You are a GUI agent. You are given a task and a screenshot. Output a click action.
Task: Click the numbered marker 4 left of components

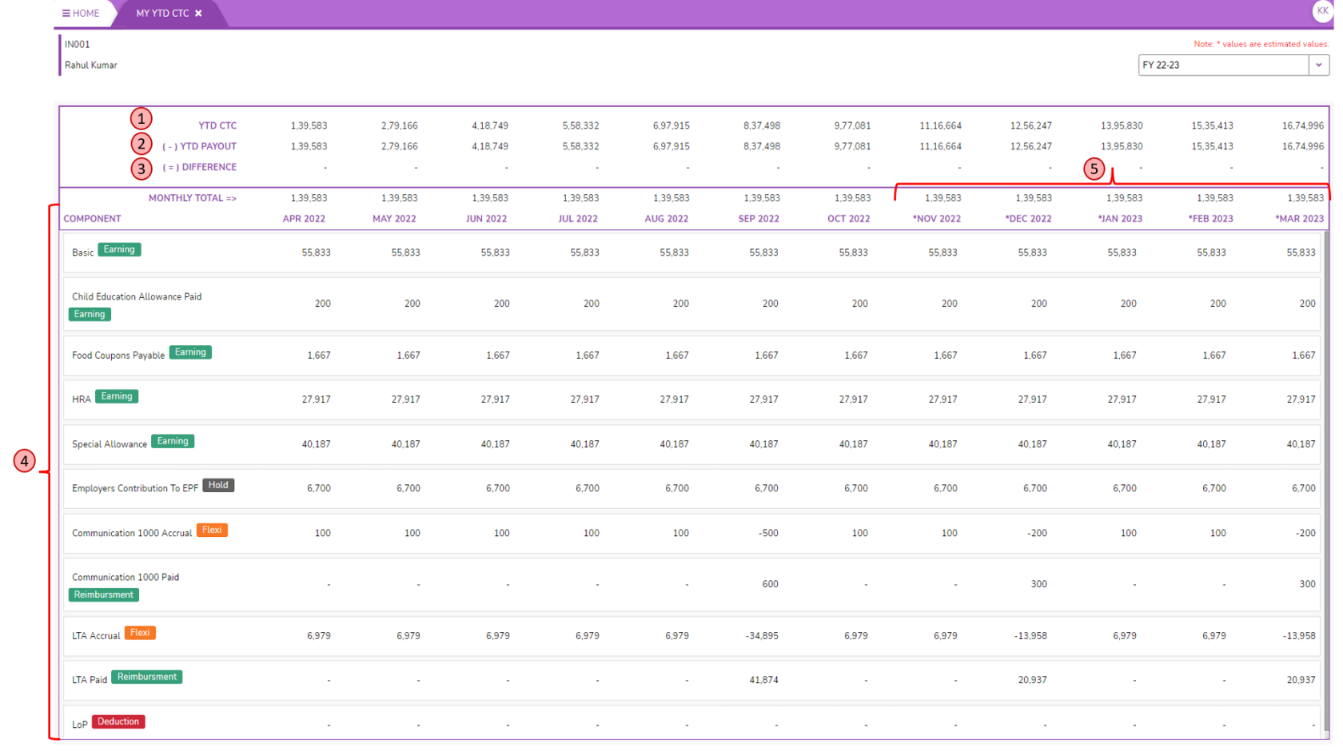pos(25,461)
